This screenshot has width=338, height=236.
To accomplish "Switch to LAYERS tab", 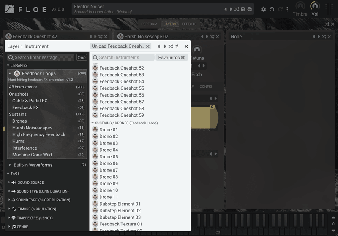I will pyautogui.click(x=170, y=24).
